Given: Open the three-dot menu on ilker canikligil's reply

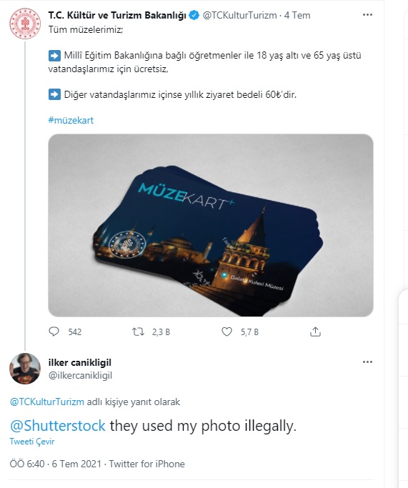Looking at the screenshot, I should [367, 362].
